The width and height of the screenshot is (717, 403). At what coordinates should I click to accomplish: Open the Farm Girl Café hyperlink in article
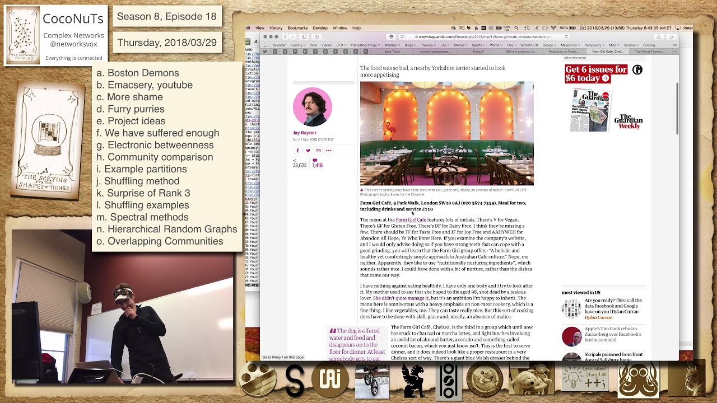point(411,220)
